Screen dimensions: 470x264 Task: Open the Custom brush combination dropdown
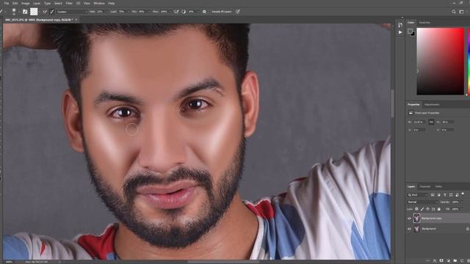71,12
